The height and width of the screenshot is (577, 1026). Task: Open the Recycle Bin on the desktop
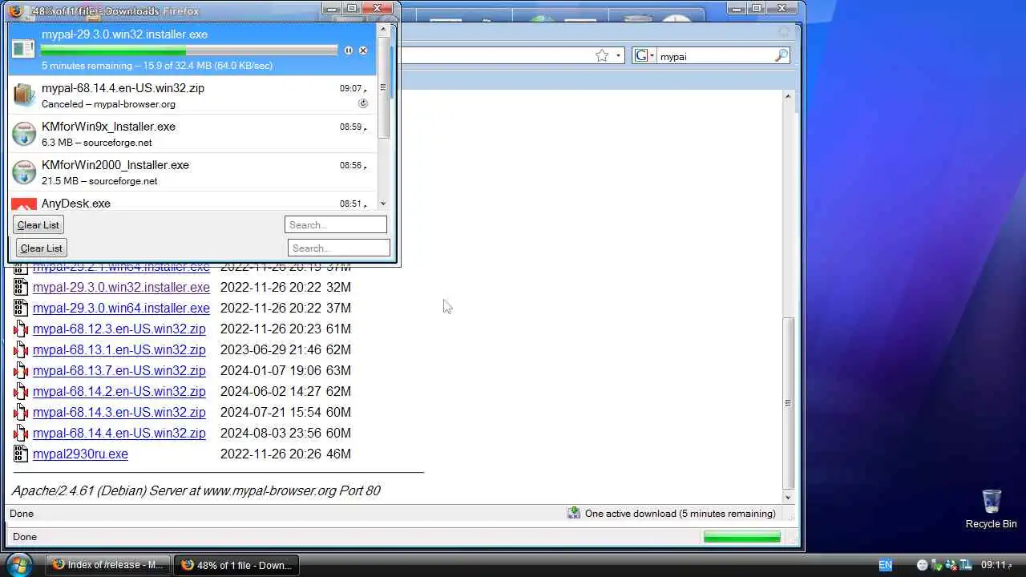(x=991, y=508)
